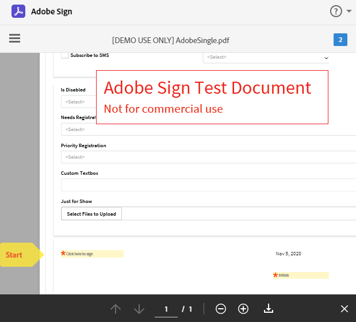Zoom out with the minus icon
Image resolution: width=356 pixels, height=322 pixels.
221,309
